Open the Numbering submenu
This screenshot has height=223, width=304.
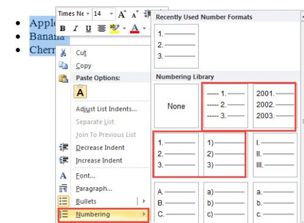(x=103, y=215)
